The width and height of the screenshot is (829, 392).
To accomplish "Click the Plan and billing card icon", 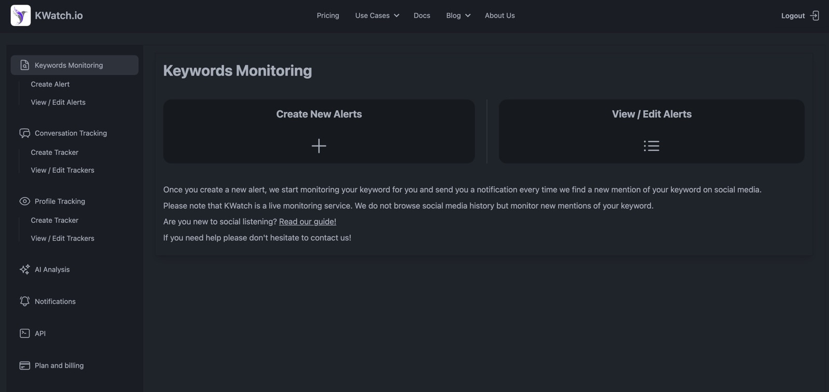I will coord(24,366).
